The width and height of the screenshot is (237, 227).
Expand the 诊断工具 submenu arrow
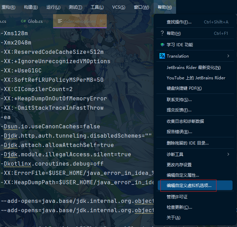(x=228, y=154)
